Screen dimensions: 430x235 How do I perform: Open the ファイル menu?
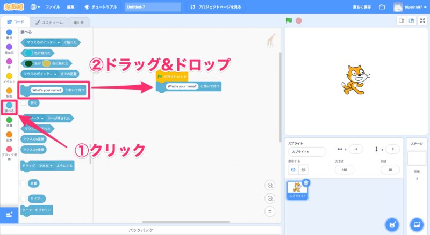coord(53,7)
